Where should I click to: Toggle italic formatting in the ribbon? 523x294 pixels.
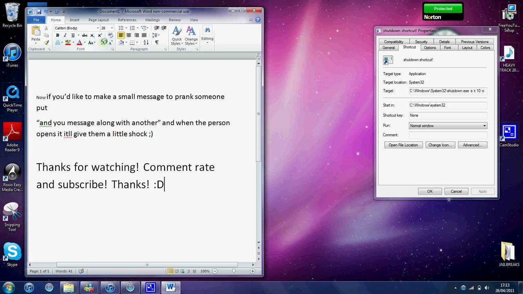pos(65,36)
